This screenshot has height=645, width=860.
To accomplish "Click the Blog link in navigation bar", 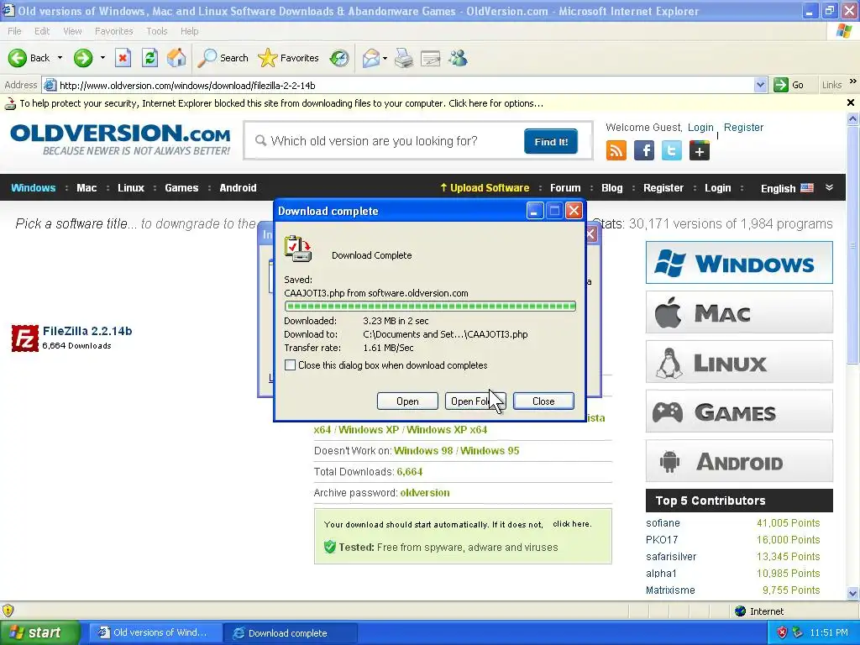I will (x=611, y=187).
